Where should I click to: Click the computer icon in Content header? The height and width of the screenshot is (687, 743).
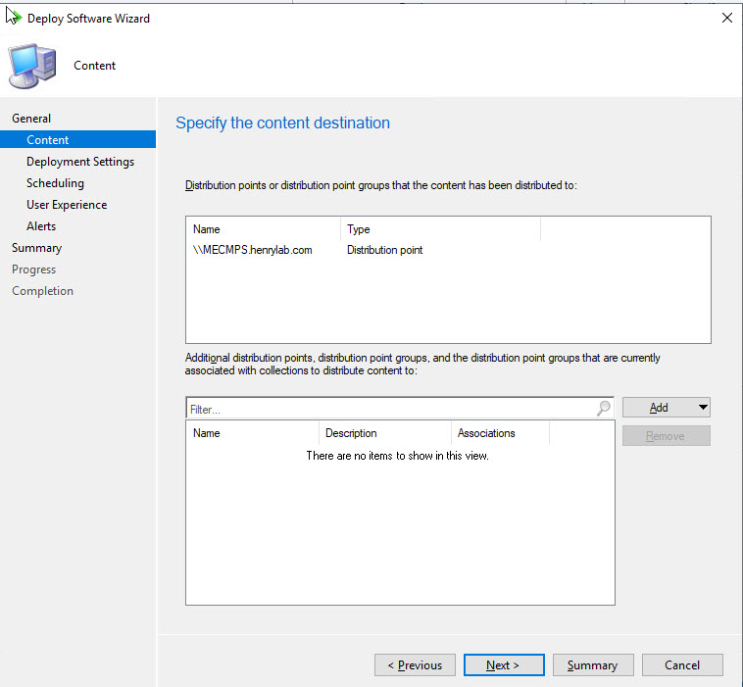click(32, 67)
